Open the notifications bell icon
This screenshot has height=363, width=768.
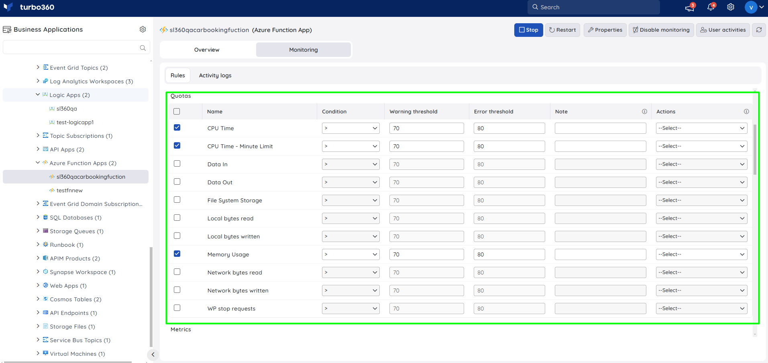pos(711,7)
